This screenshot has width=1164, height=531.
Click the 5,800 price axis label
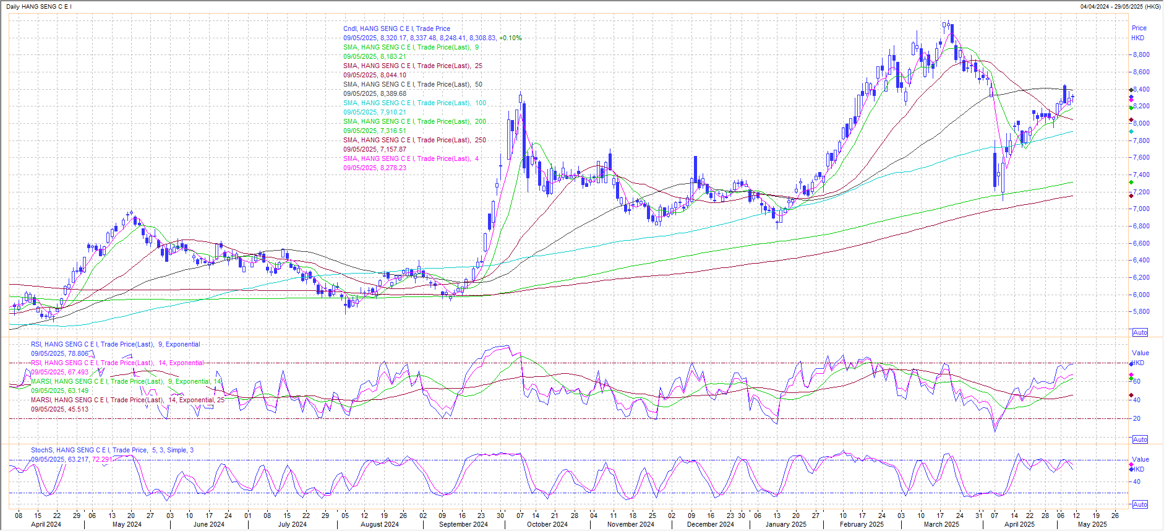1141,311
